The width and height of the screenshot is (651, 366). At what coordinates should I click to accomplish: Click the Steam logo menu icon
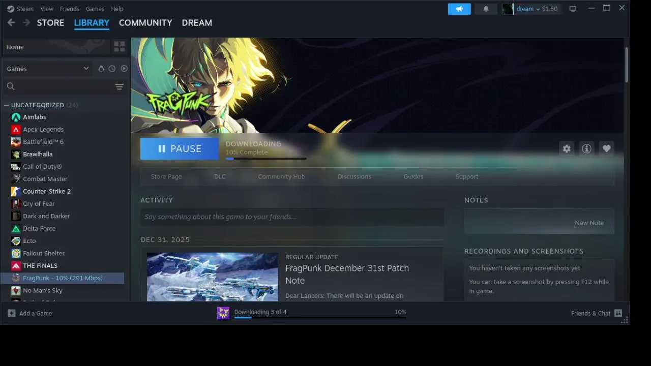coord(11,9)
